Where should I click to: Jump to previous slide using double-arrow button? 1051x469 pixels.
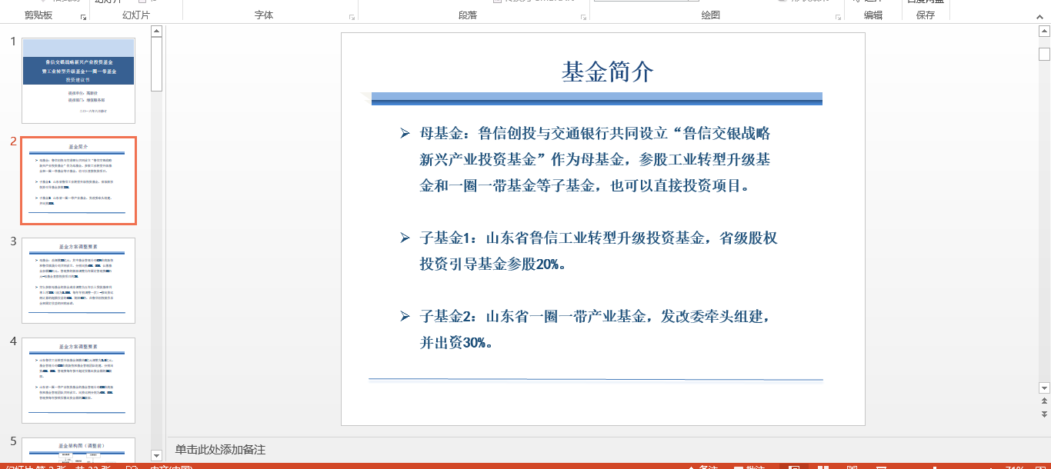1044,401
